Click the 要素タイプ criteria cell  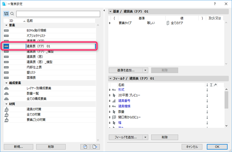pyautogui.click(x=125, y=23)
